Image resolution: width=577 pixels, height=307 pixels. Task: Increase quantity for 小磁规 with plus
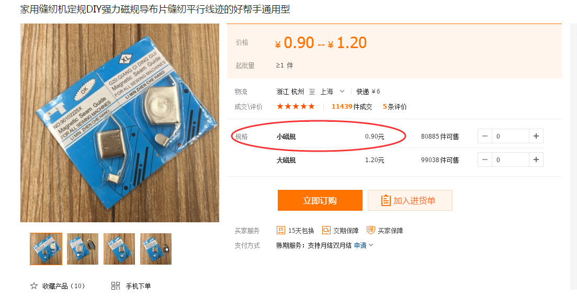pyautogui.click(x=536, y=136)
